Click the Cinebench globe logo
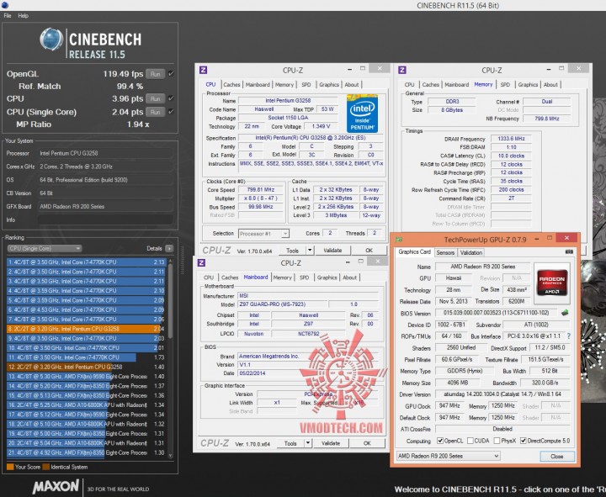Screen dimensions: 606x497 click(51, 40)
